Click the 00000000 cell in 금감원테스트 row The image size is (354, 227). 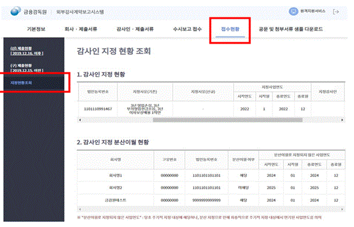click(x=169, y=200)
